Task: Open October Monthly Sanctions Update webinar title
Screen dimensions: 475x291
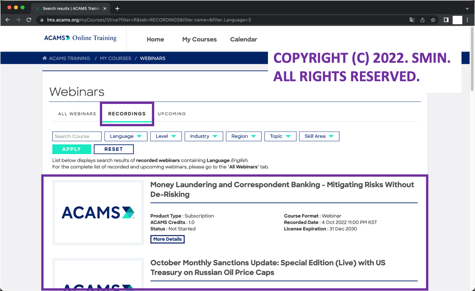Action: click(268, 268)
